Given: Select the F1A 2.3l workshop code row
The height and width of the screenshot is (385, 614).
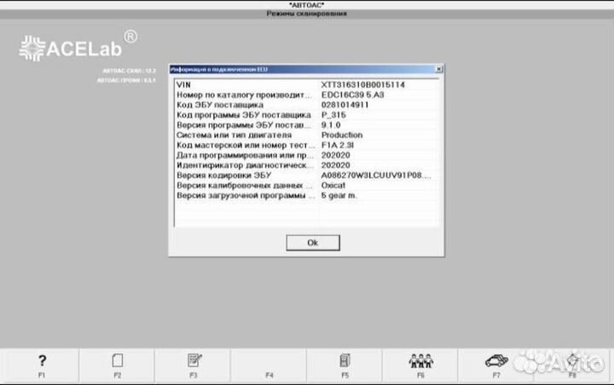Looking at the screenshot, I should (x=305, y=145).
